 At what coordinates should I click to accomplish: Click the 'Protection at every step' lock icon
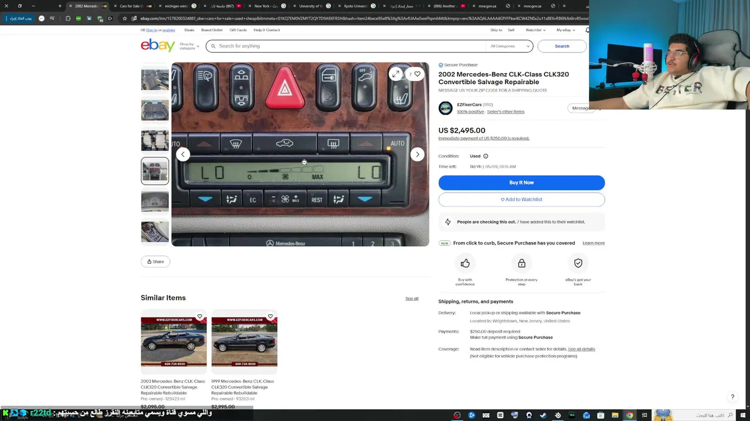521,264
